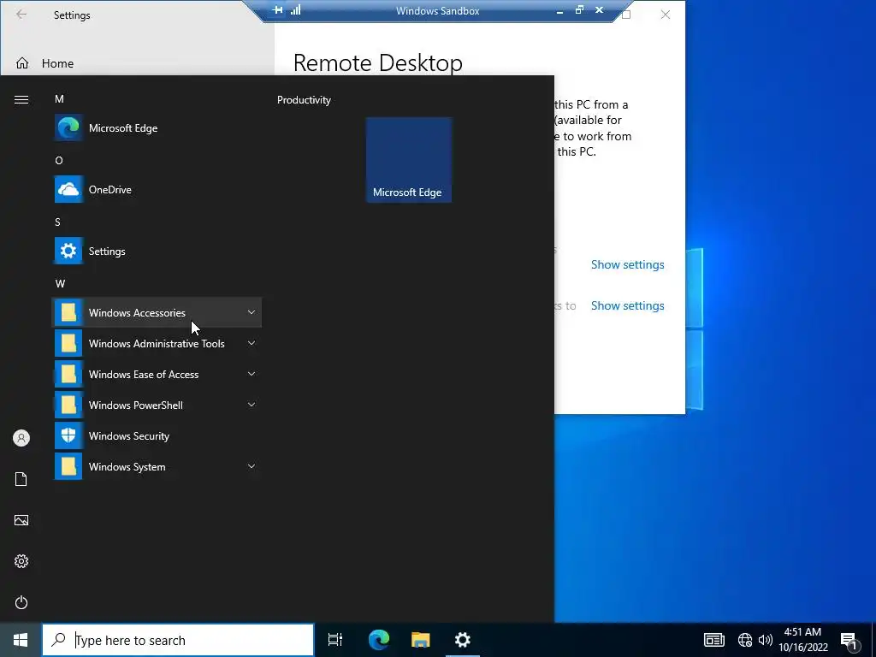Click the first Show settings link
This screenshot has width=876, height=657.
point(627,265)
